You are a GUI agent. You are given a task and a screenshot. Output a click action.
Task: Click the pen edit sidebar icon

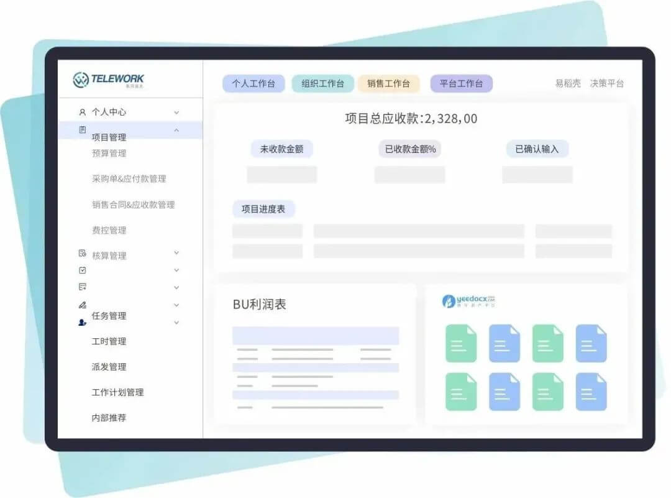82,305
